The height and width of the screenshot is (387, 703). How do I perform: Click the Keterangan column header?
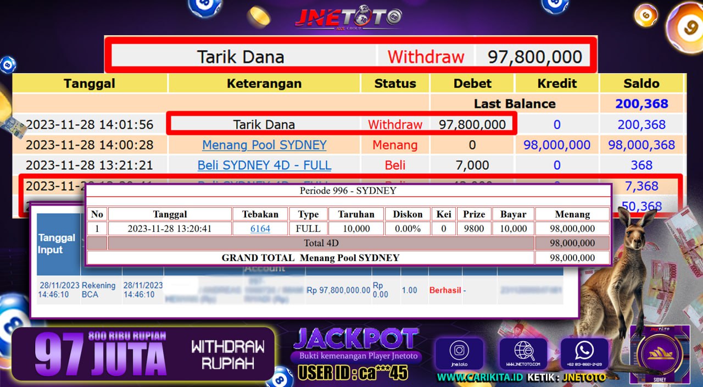click(x=264, y=84)
